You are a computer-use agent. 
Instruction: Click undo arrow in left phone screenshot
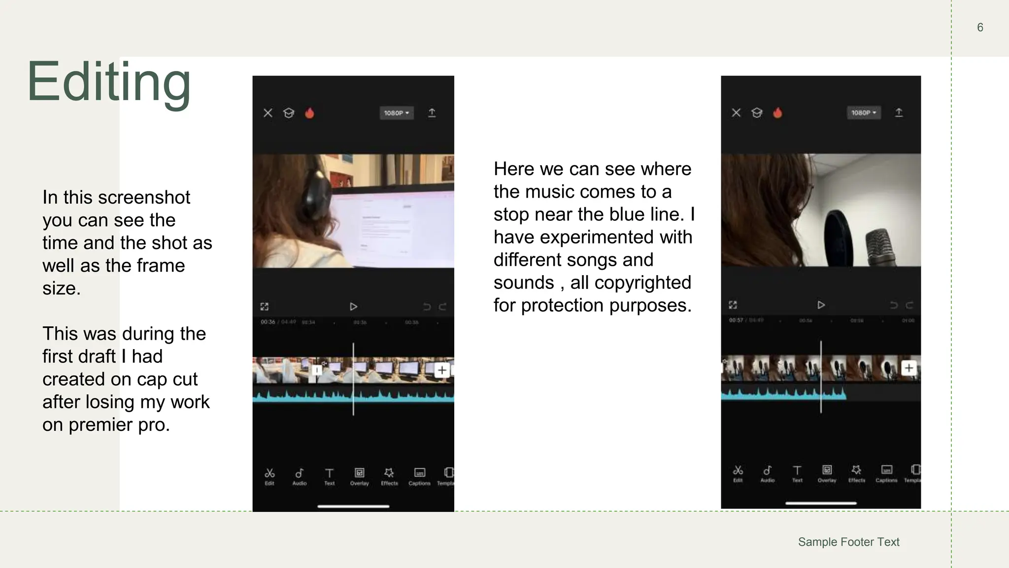pos(427,307)
